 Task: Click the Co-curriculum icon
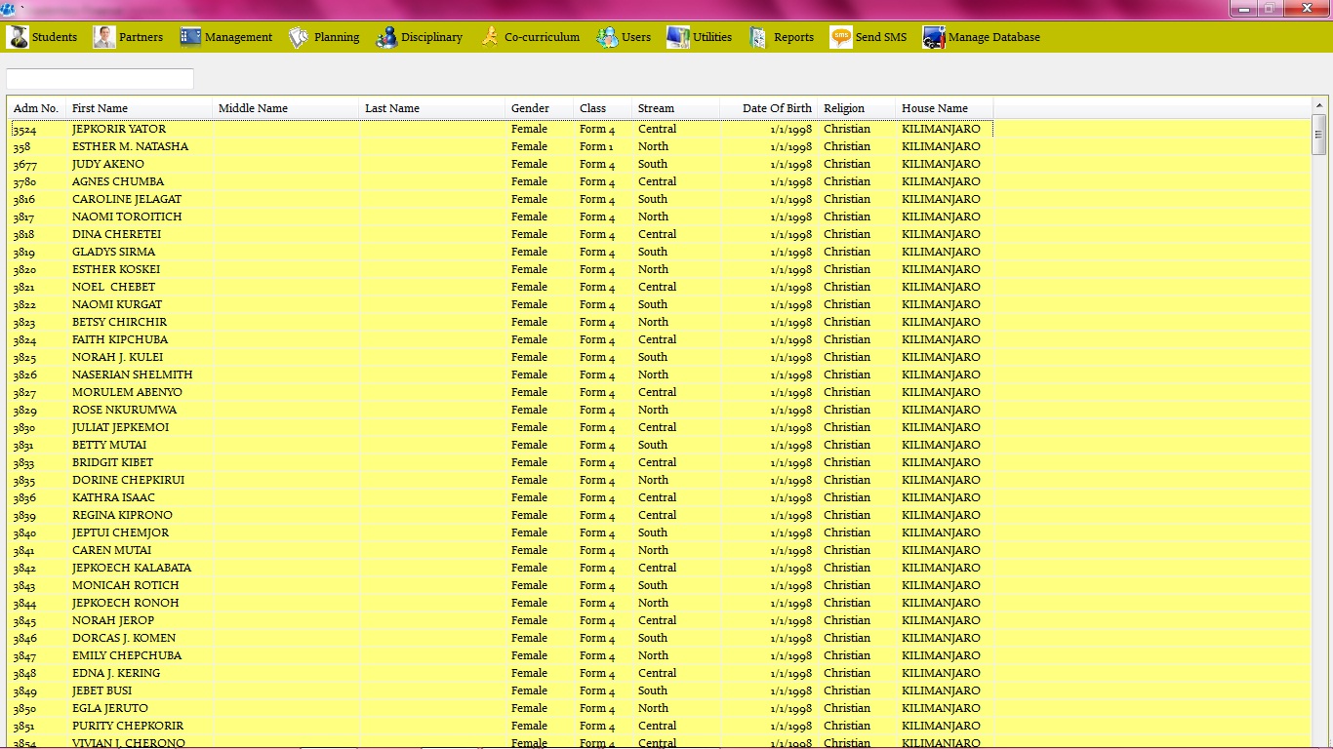(x=489, y=37)
